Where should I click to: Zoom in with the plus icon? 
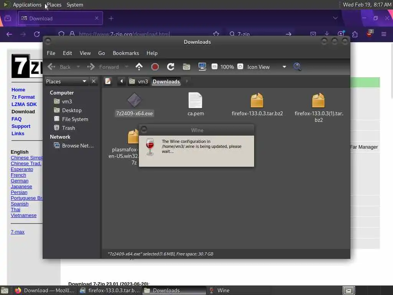click(x=240, y=66)
